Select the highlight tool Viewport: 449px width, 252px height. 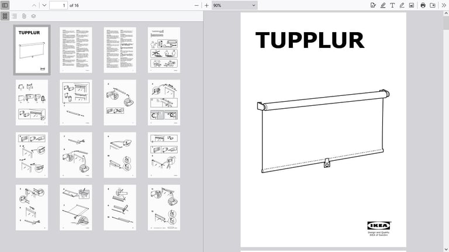point(383,5)
